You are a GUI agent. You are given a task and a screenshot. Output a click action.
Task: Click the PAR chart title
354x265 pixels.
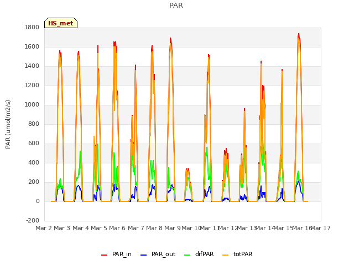pyautogui.click(x=176, y=6)
